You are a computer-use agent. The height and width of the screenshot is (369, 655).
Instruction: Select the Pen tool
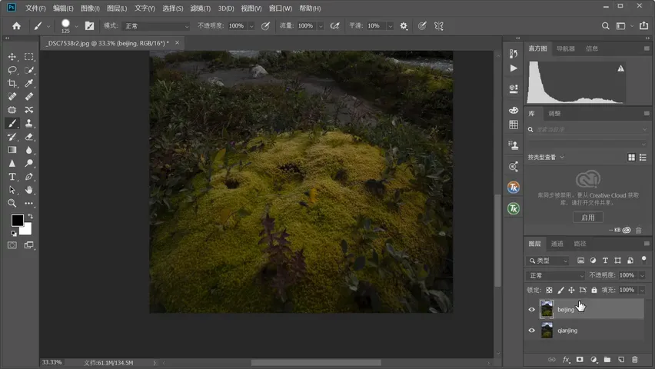coord(28,177)
